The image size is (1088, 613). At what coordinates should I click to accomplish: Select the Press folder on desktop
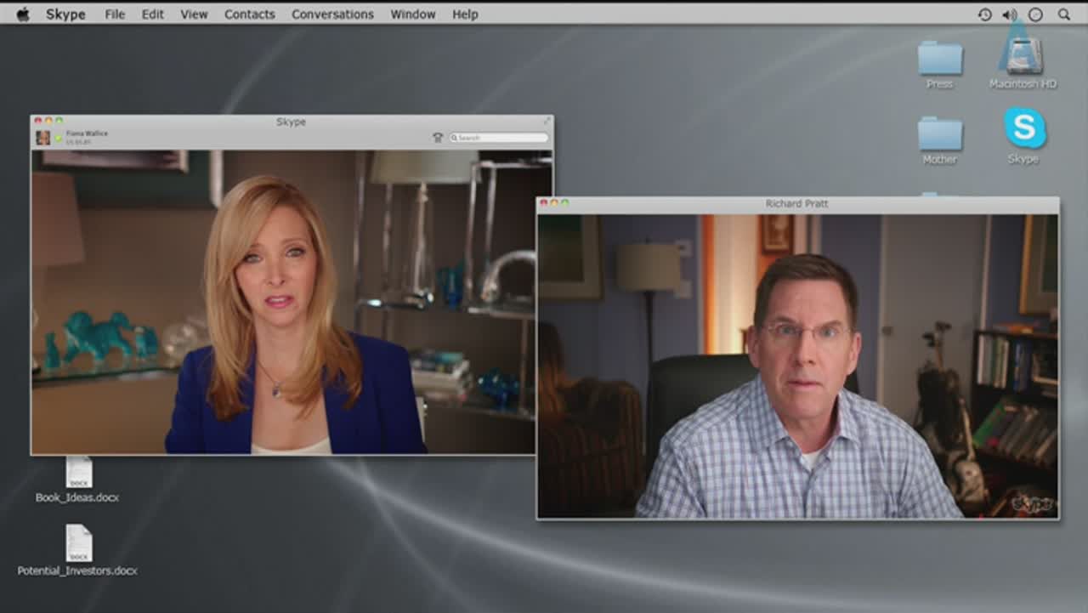pos(939,59)
